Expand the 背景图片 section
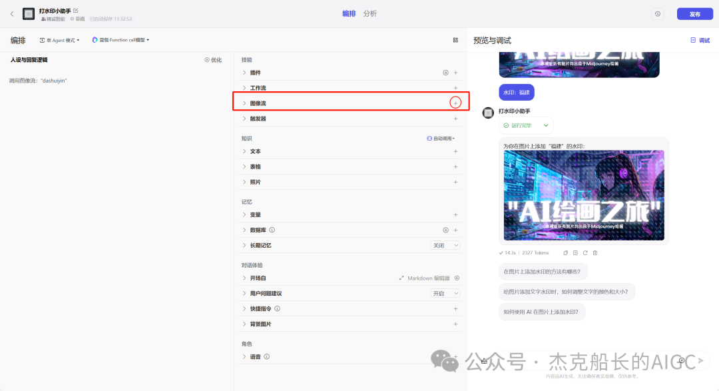 coord(244,324)
